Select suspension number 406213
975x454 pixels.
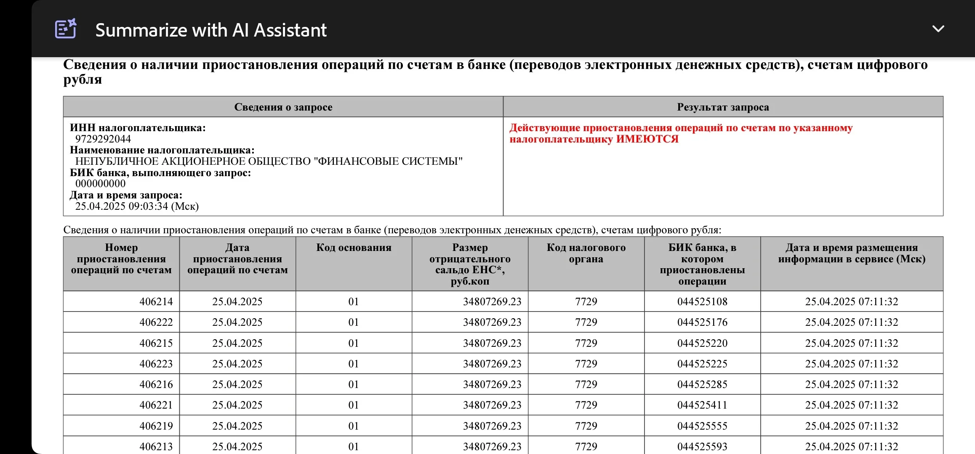pos(156,446)
